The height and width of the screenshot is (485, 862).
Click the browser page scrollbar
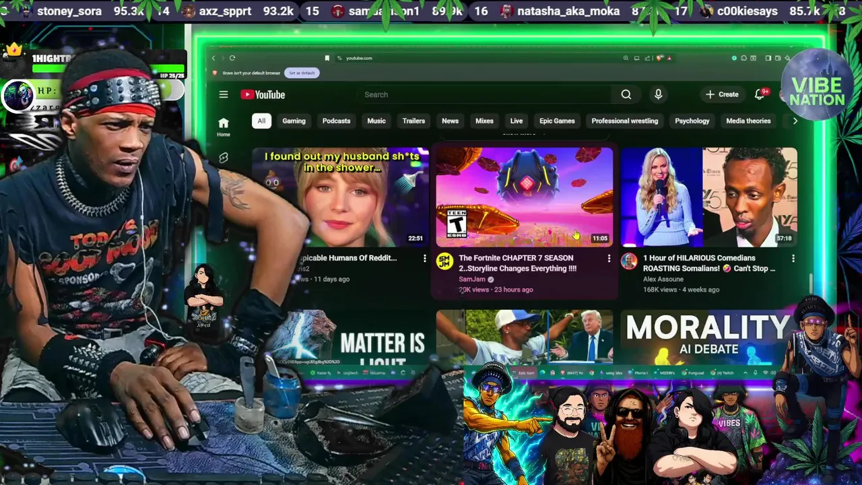pyautogui.click(x=811, y=284)
